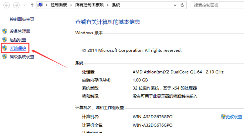
Task: Click the 更改设置 link text
Action: [x=234, y=116]
